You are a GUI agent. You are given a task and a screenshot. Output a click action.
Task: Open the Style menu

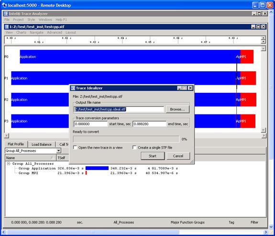(x=31, y=20)
